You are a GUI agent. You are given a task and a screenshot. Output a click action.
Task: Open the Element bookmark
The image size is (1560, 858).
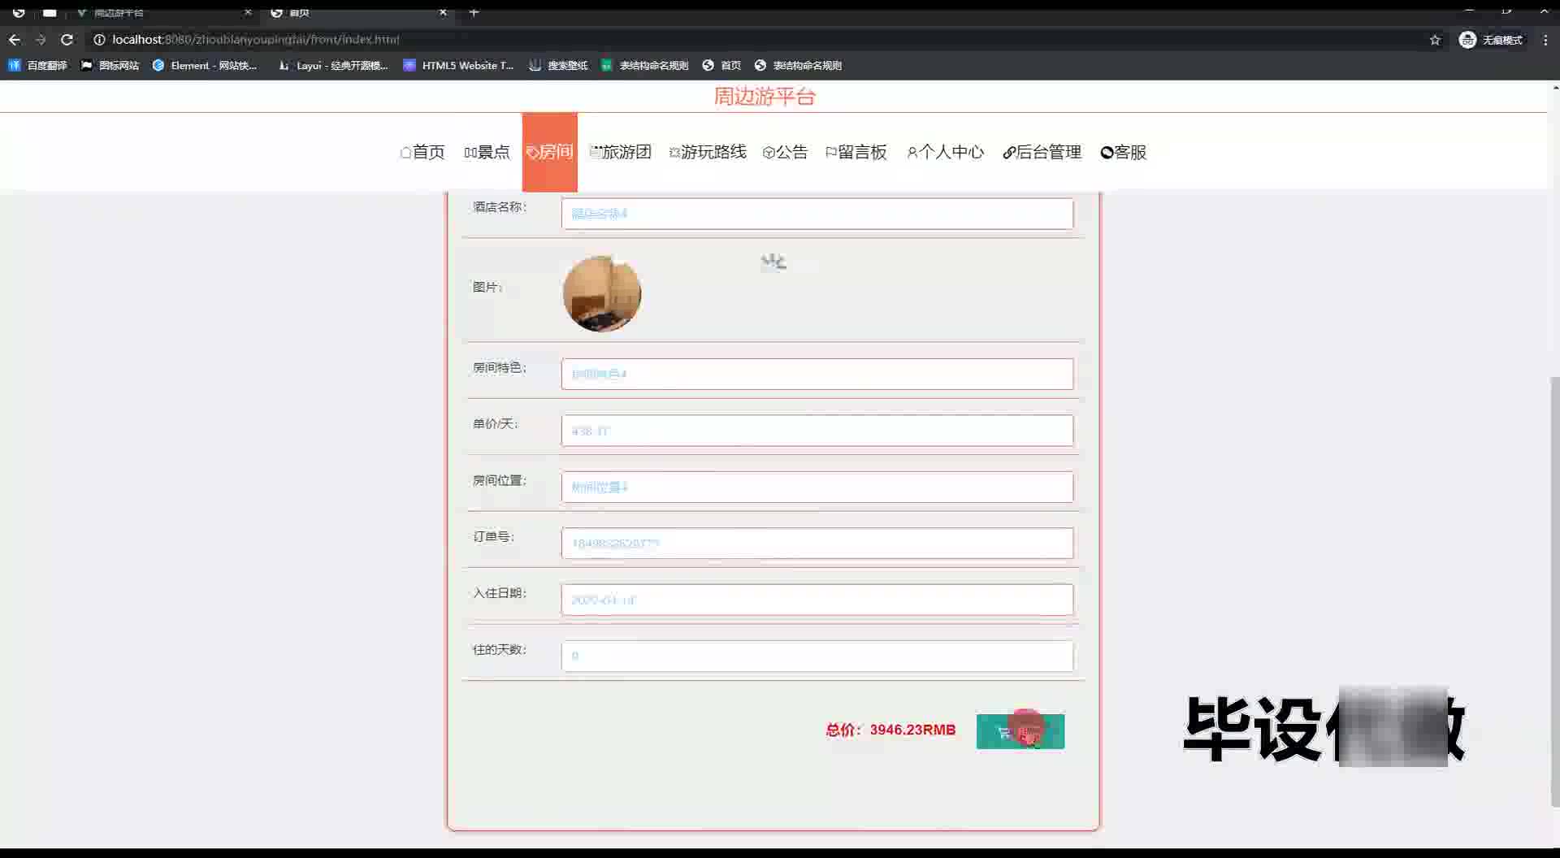[x=205, y=65]
